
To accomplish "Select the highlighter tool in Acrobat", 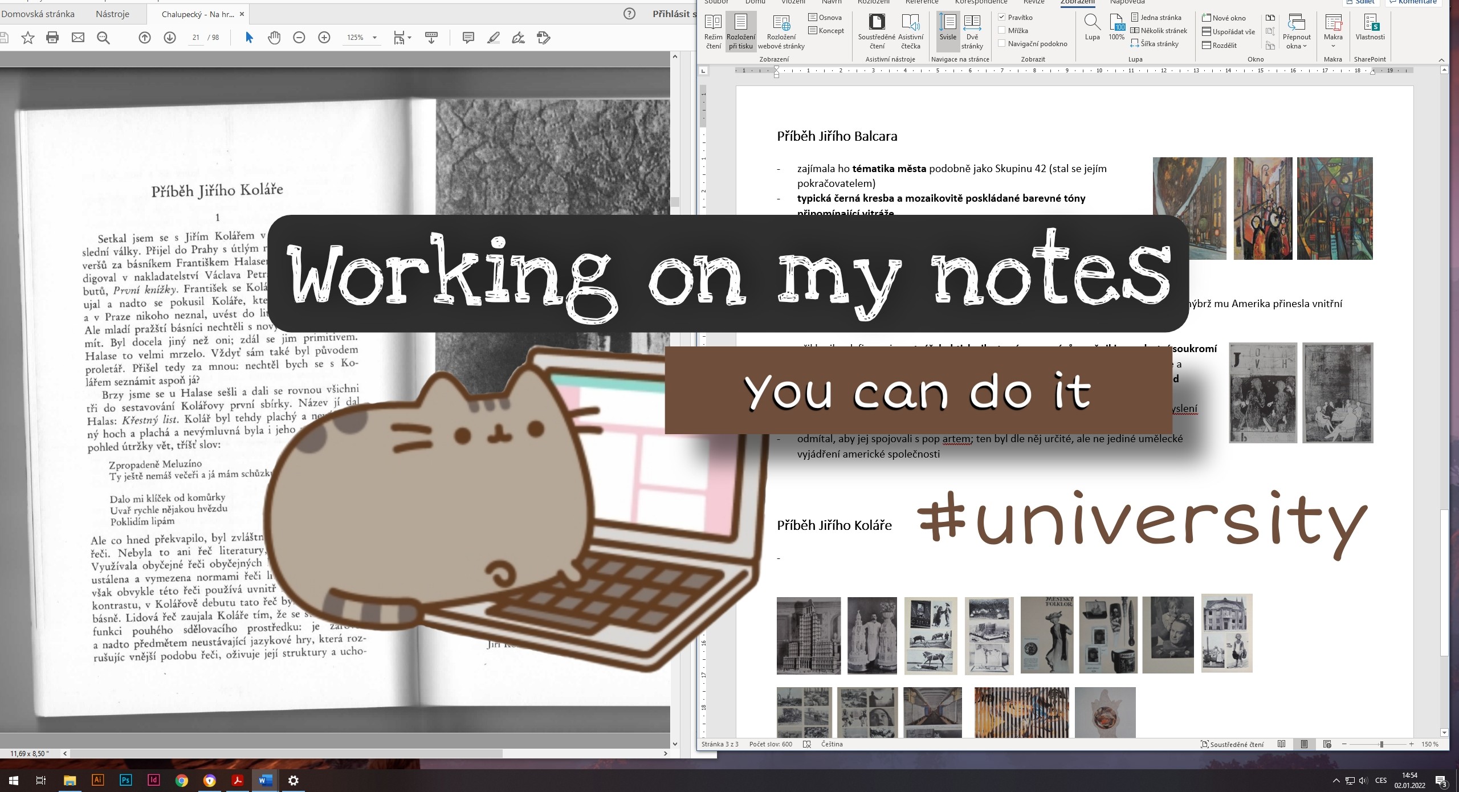I will point(494,38).
